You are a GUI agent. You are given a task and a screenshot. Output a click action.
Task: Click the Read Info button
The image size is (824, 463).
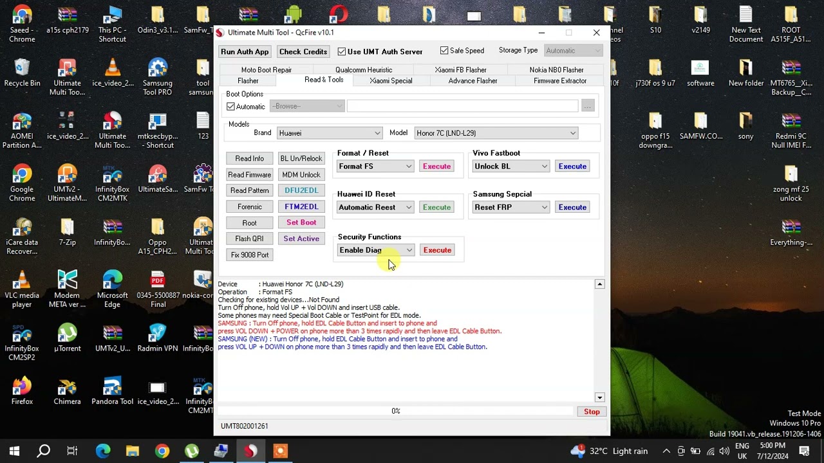249,159
